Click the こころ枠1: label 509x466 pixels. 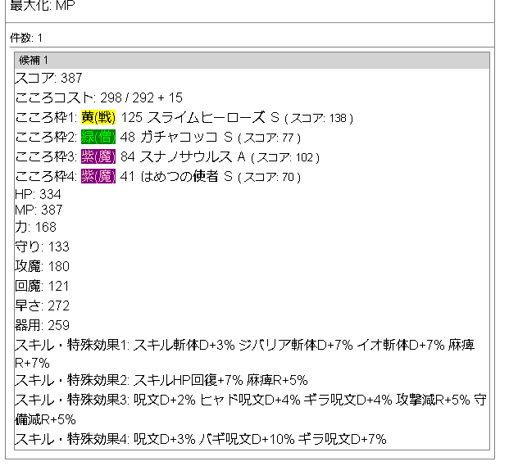click(x=47, y=117)
